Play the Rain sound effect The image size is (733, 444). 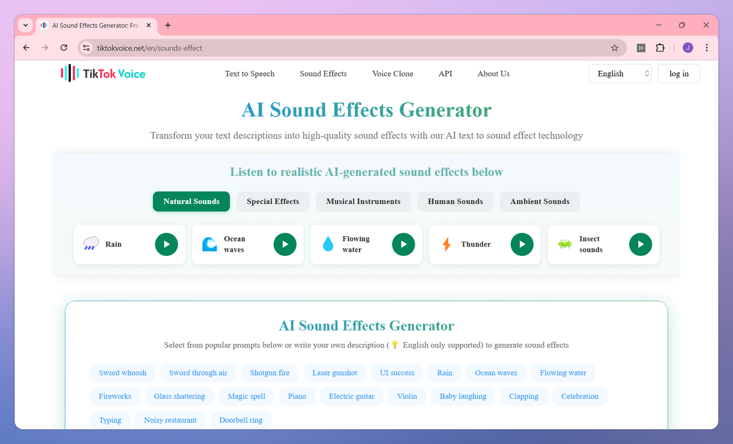click(x=166, y=244)
